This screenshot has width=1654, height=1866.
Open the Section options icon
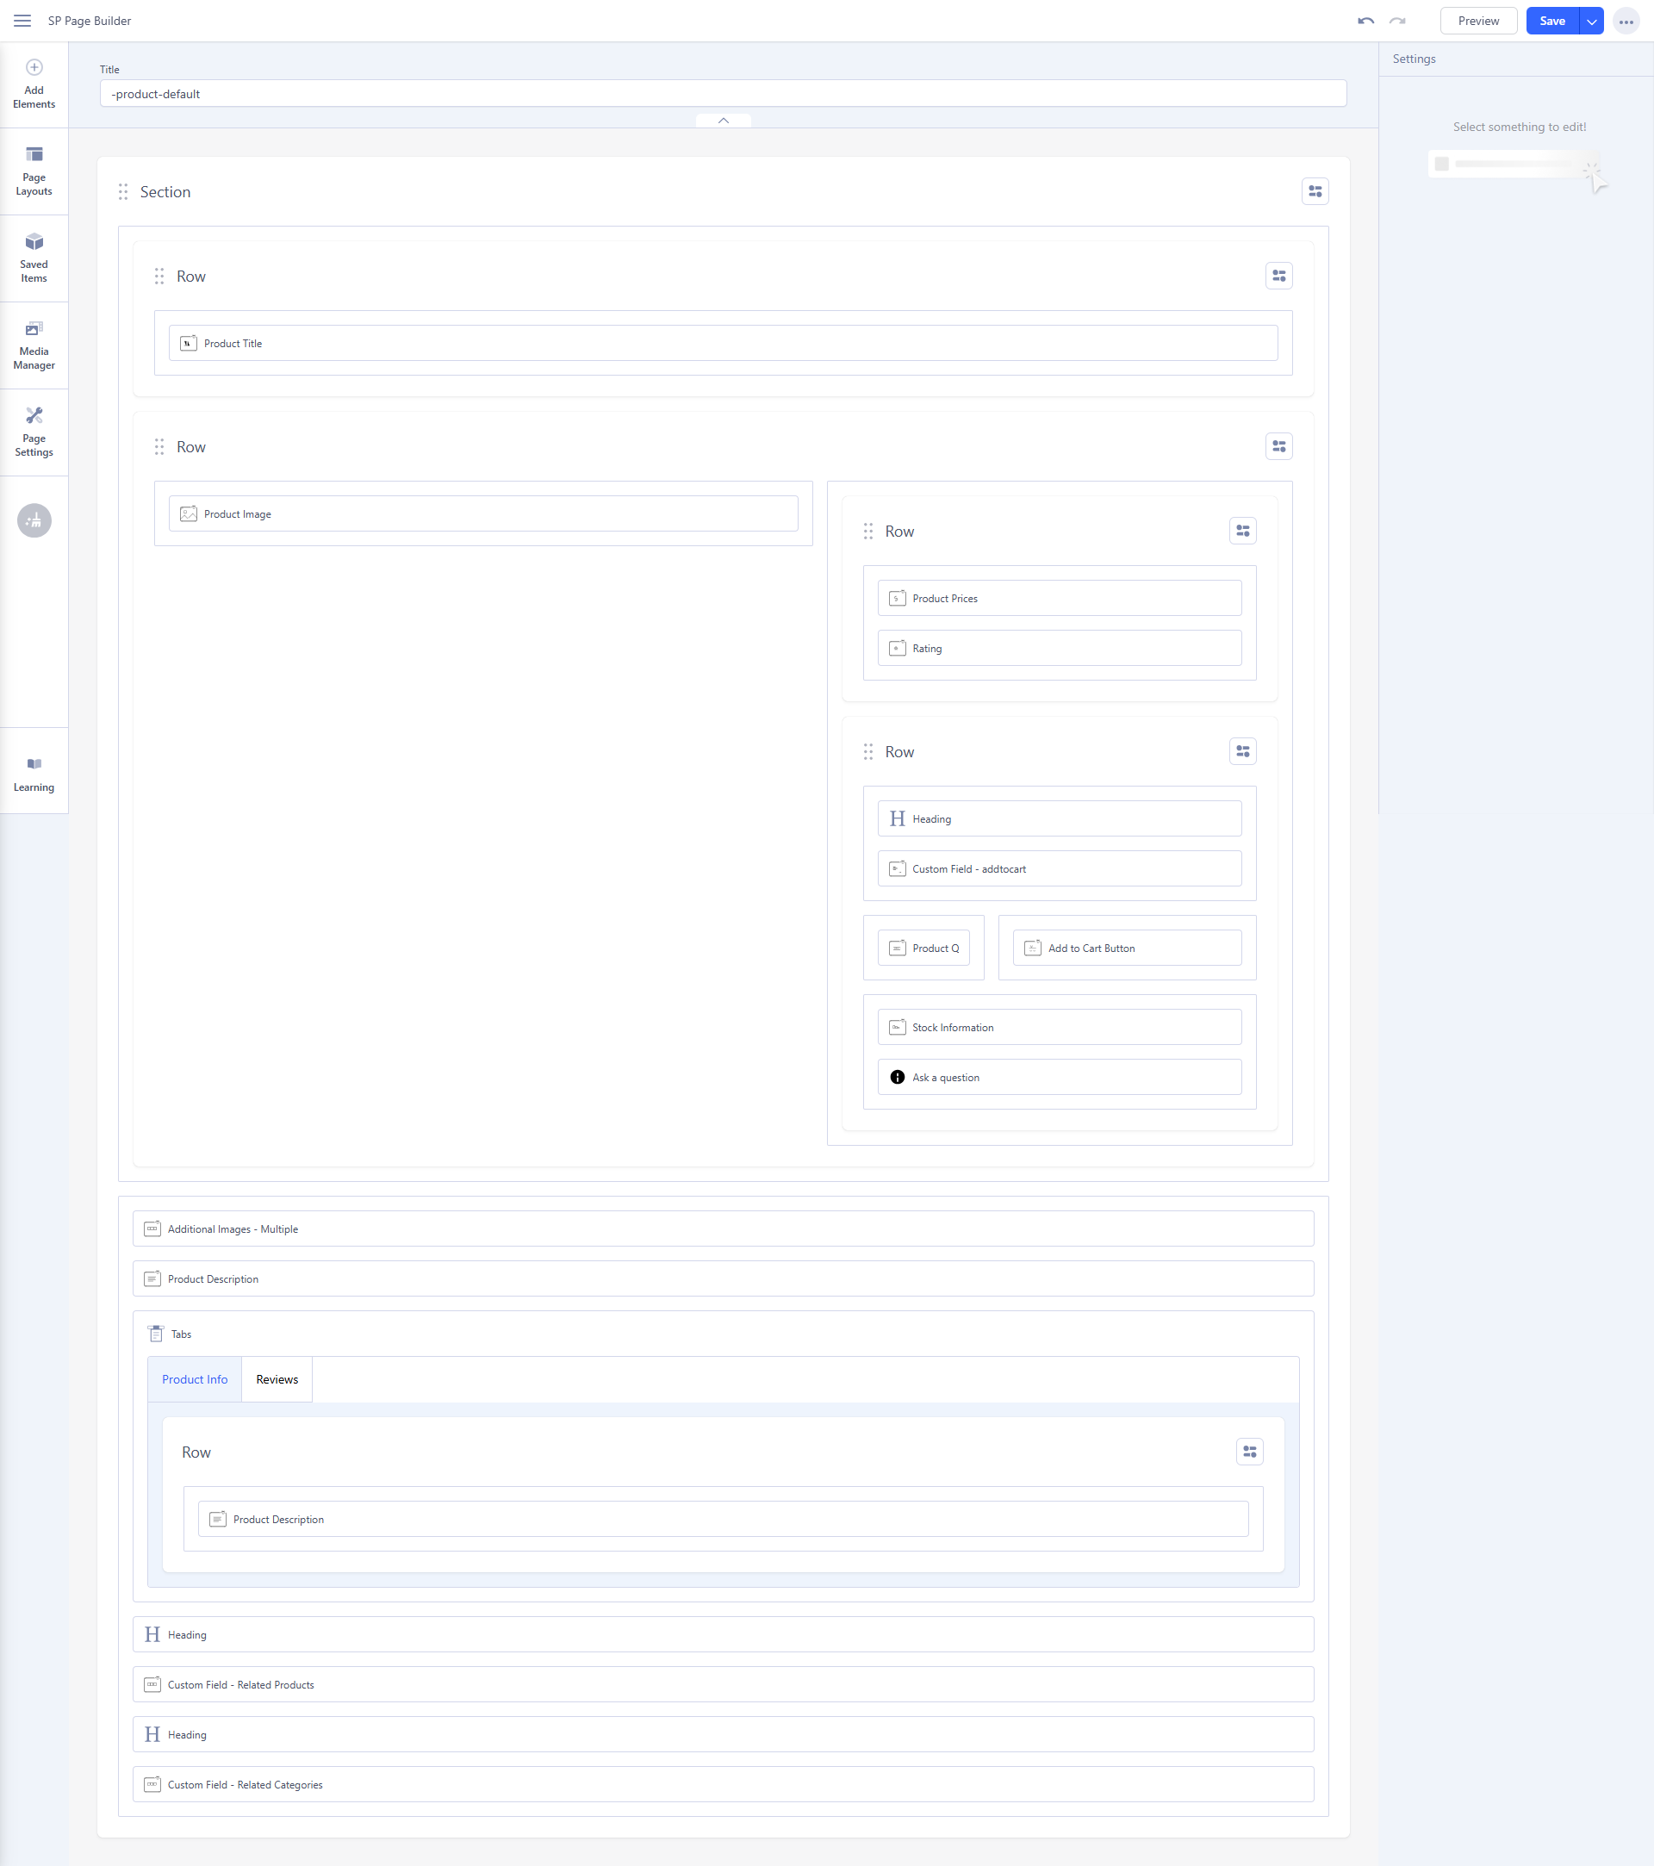(x=1315, y=192)
